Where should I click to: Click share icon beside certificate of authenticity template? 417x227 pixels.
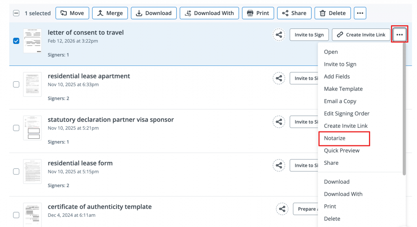point(282,209)
